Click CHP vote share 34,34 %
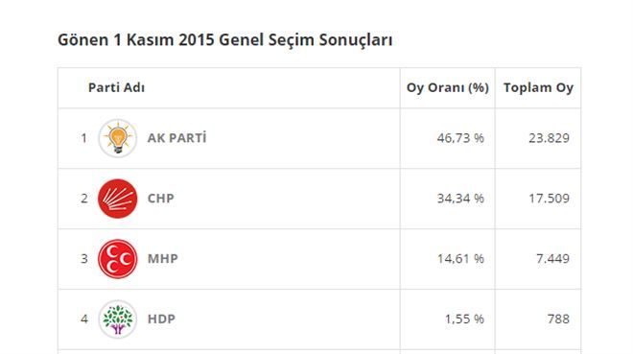This screenshot has width=633, height=354. point(460,199)
